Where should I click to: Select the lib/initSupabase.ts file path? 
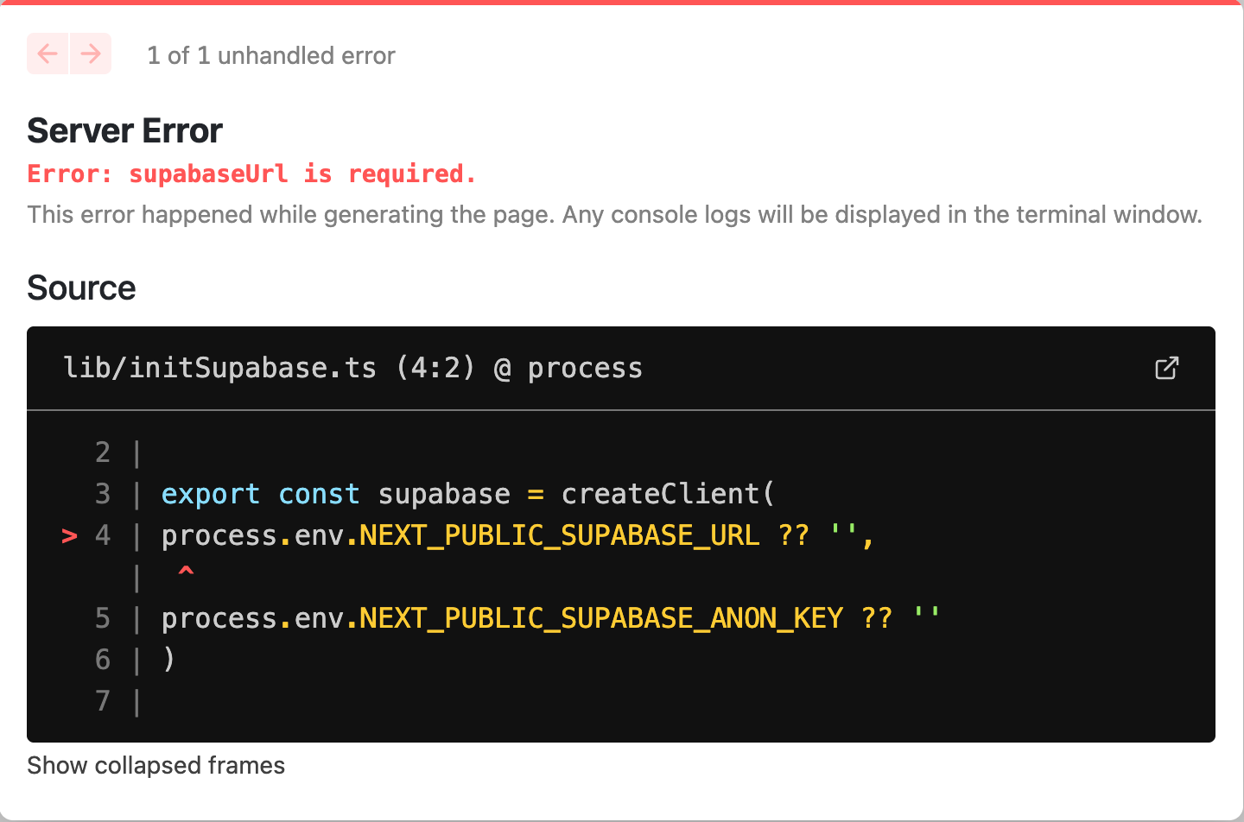coord(220,368)
